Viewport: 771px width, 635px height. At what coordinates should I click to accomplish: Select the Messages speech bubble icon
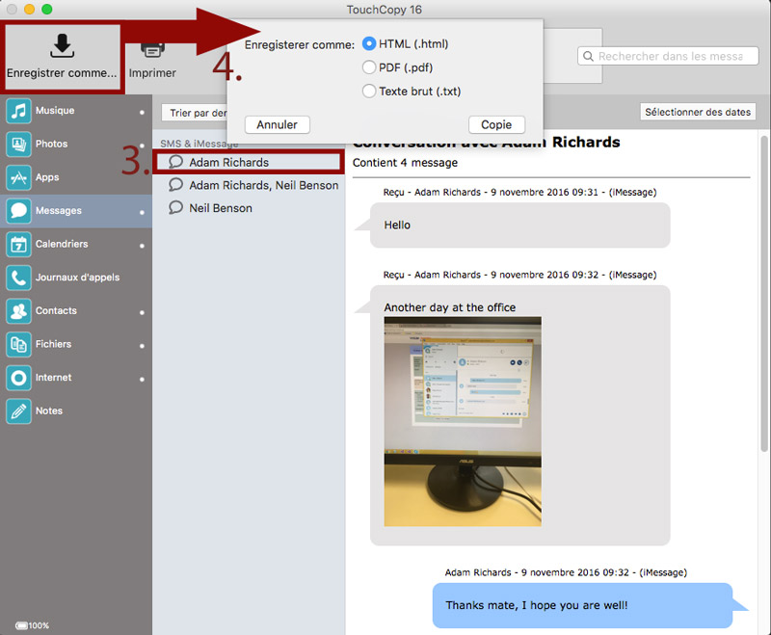click(x=18, y=211)
